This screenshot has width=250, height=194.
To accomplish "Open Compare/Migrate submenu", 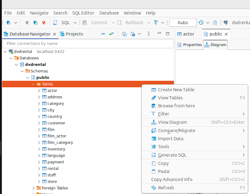I will [x=195, y=131].
